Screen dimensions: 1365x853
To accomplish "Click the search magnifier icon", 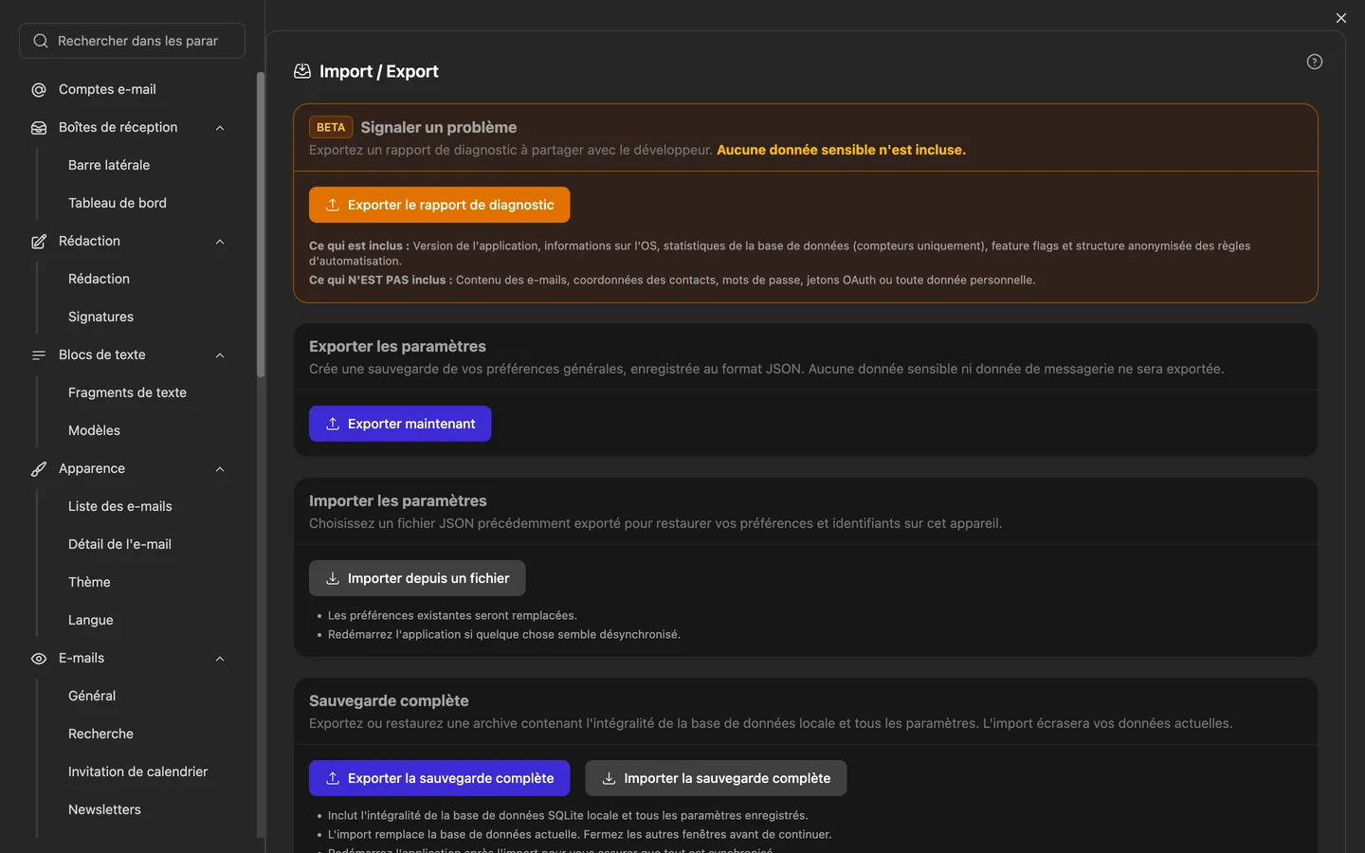I will tap(41, 41).
